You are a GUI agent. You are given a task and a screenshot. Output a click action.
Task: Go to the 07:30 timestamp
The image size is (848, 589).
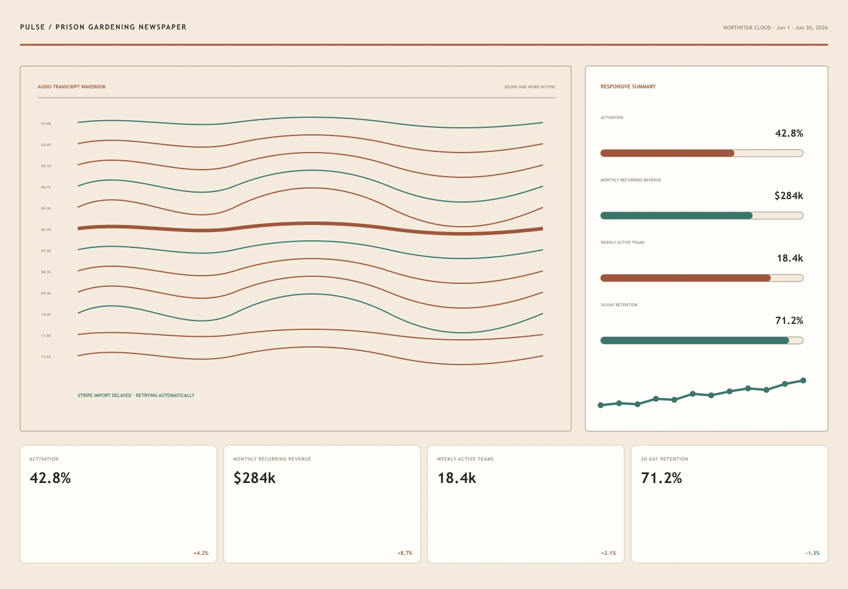coord(46,251)
